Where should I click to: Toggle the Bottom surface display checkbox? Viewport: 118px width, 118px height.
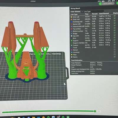tap(115, 30)
